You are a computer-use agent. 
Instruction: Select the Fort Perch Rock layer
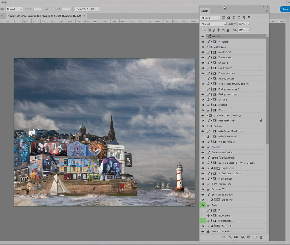233,121
